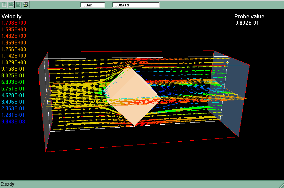
Task: Click the probe reading 9.892E-01
Action: coord(247,23)
